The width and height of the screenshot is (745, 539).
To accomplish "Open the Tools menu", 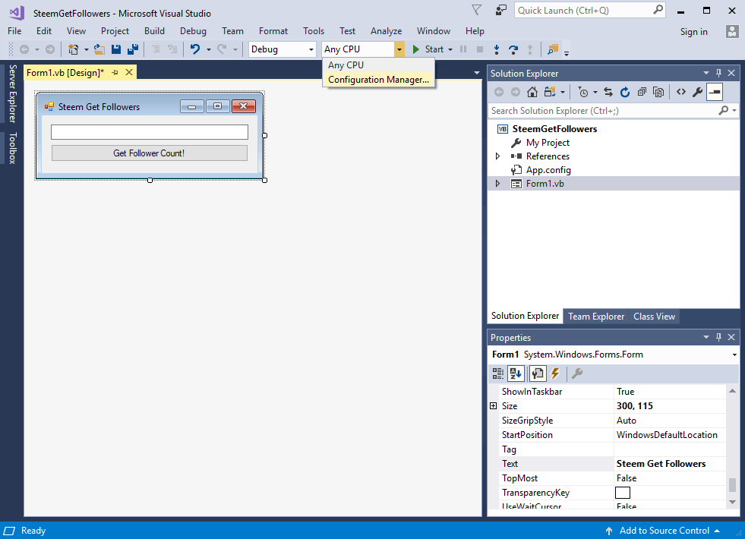I will (314, 31).
